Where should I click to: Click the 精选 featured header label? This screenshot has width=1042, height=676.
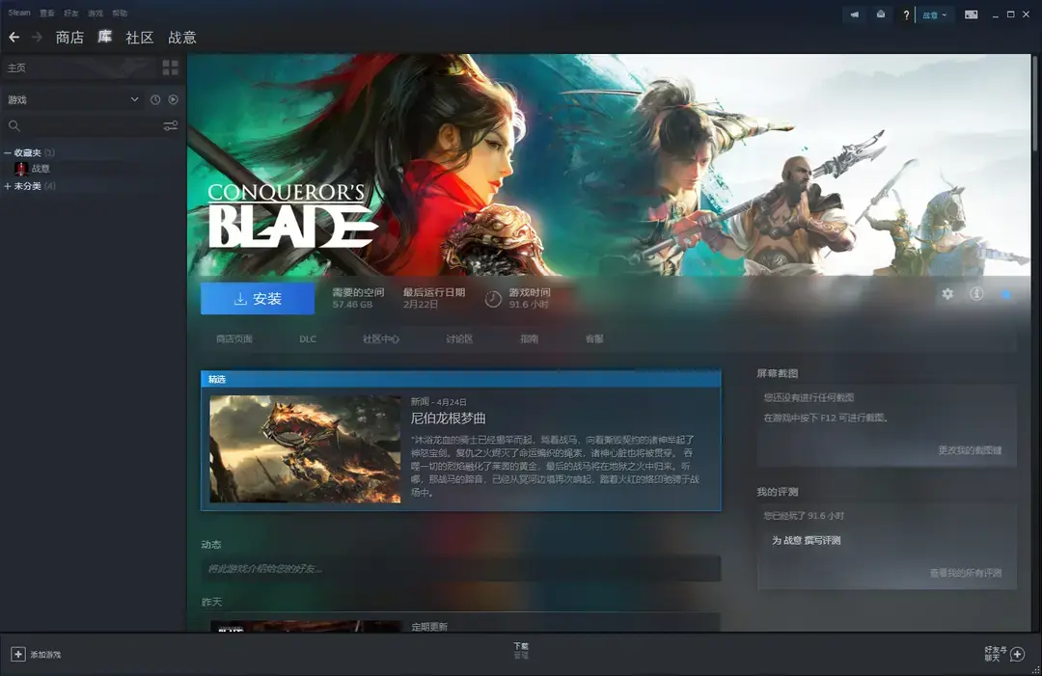(217, 379)
